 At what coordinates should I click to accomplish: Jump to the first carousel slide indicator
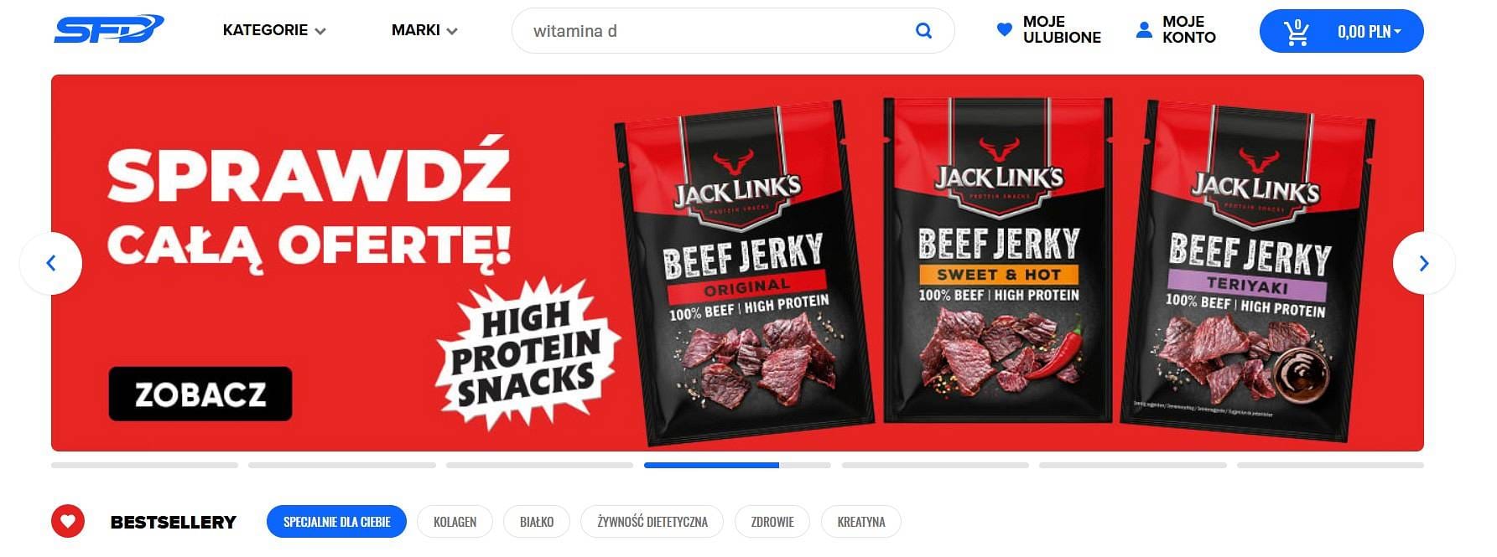point(144,465)
